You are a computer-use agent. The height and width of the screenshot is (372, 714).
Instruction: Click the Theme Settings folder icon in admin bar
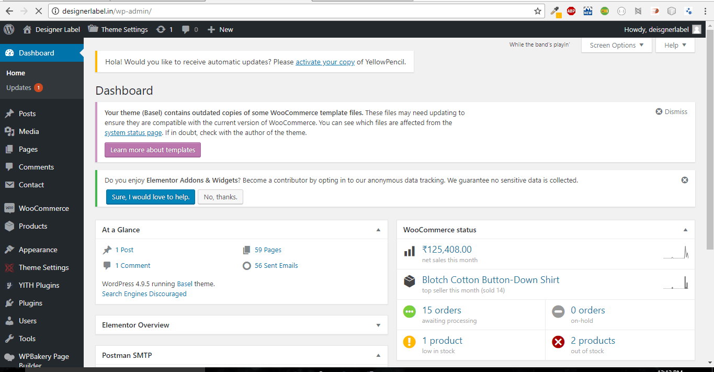coord(93,29)
